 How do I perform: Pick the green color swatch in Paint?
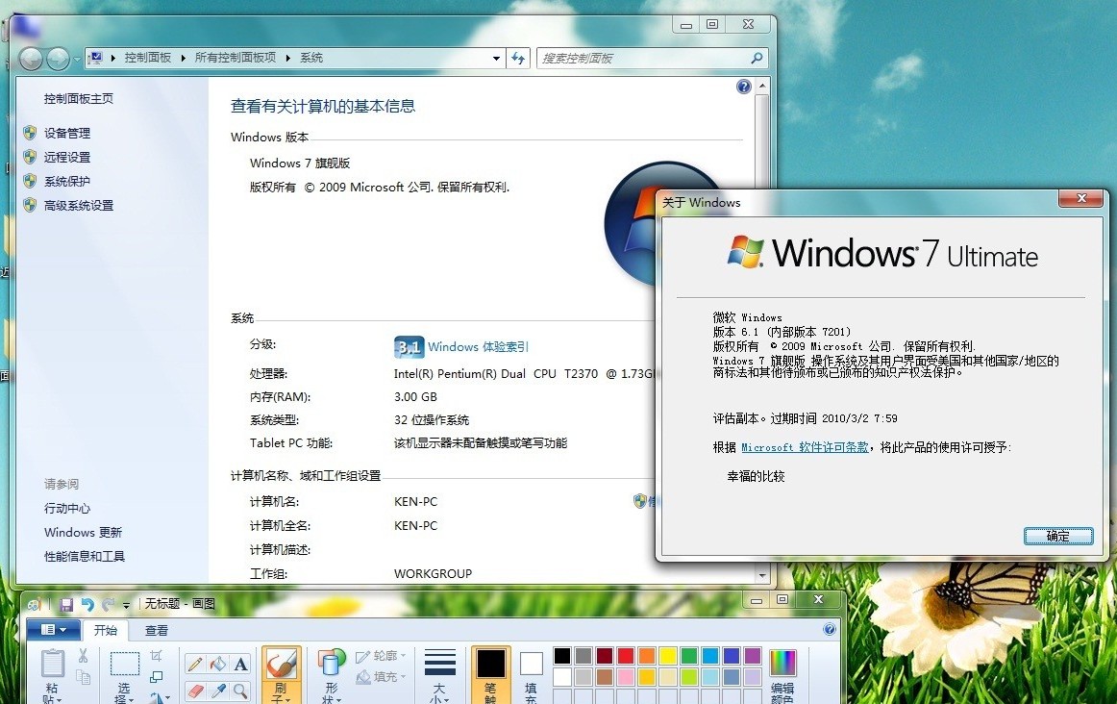[689, 656]
